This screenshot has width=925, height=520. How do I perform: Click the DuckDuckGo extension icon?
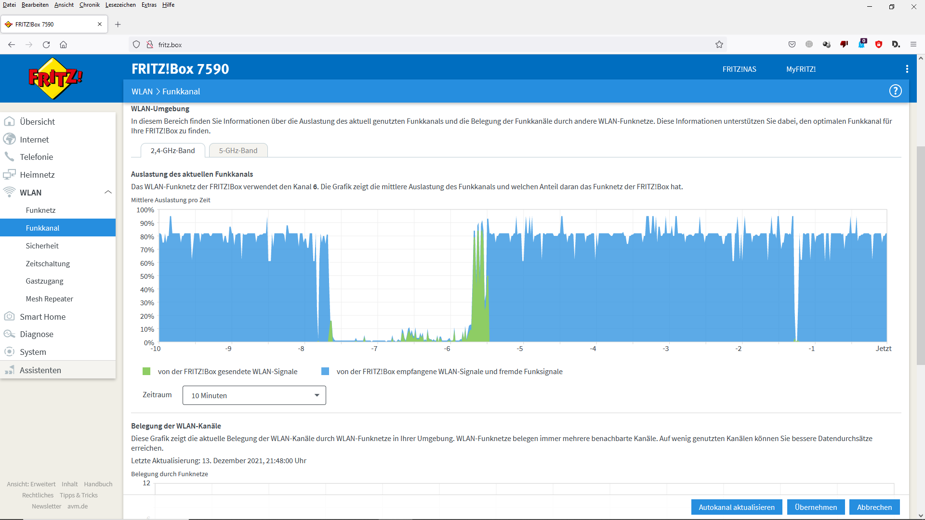(896, 44)
